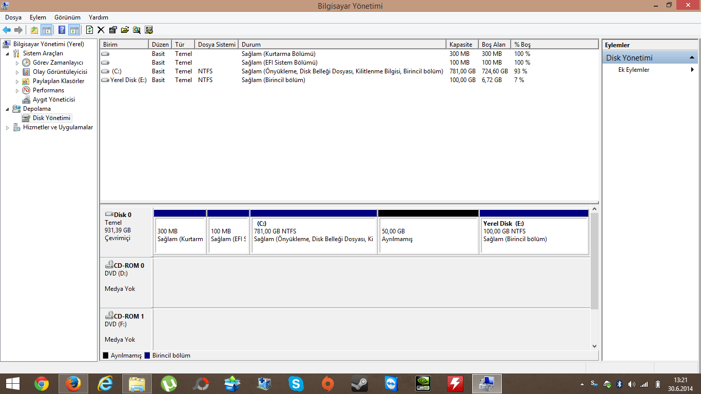Click the CD-ROM 0 DVD (D:) label
This screenshot has width=701, height=394.
pyautogui.click(x=126, y=282)
